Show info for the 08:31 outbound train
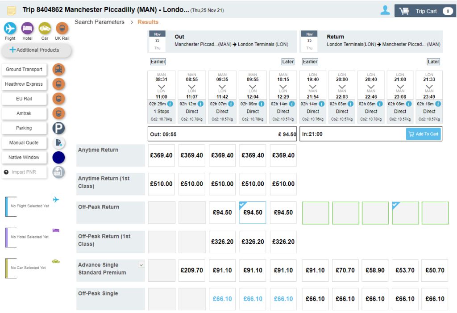The image size is (457, 313). coord(170,104)
